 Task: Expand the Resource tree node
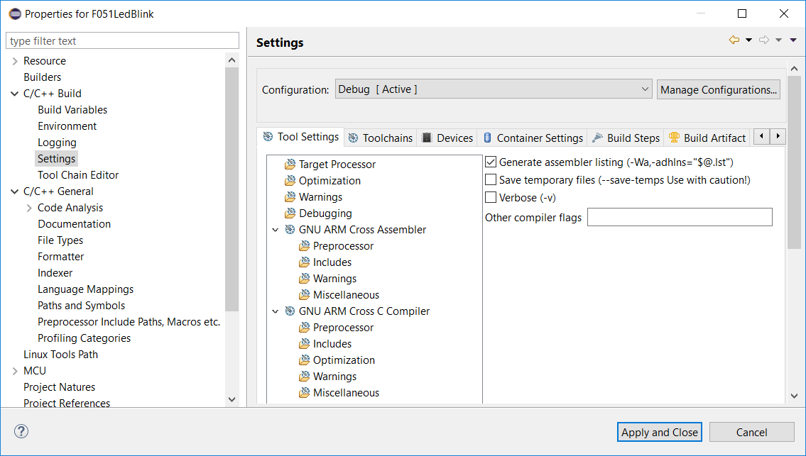pyautogui.click(x=15, y=61)
